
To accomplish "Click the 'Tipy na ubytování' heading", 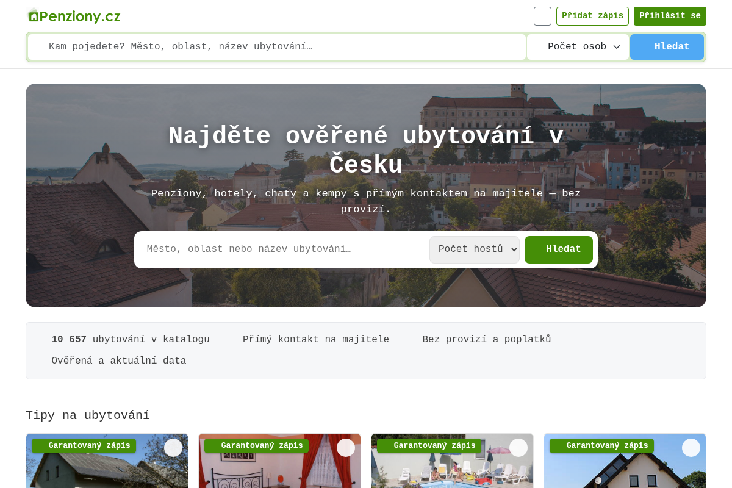I will 88,415.
